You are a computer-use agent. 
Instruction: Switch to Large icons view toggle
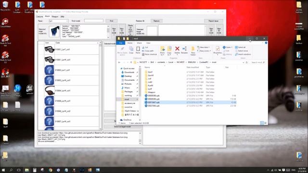(x=265, y=123)
